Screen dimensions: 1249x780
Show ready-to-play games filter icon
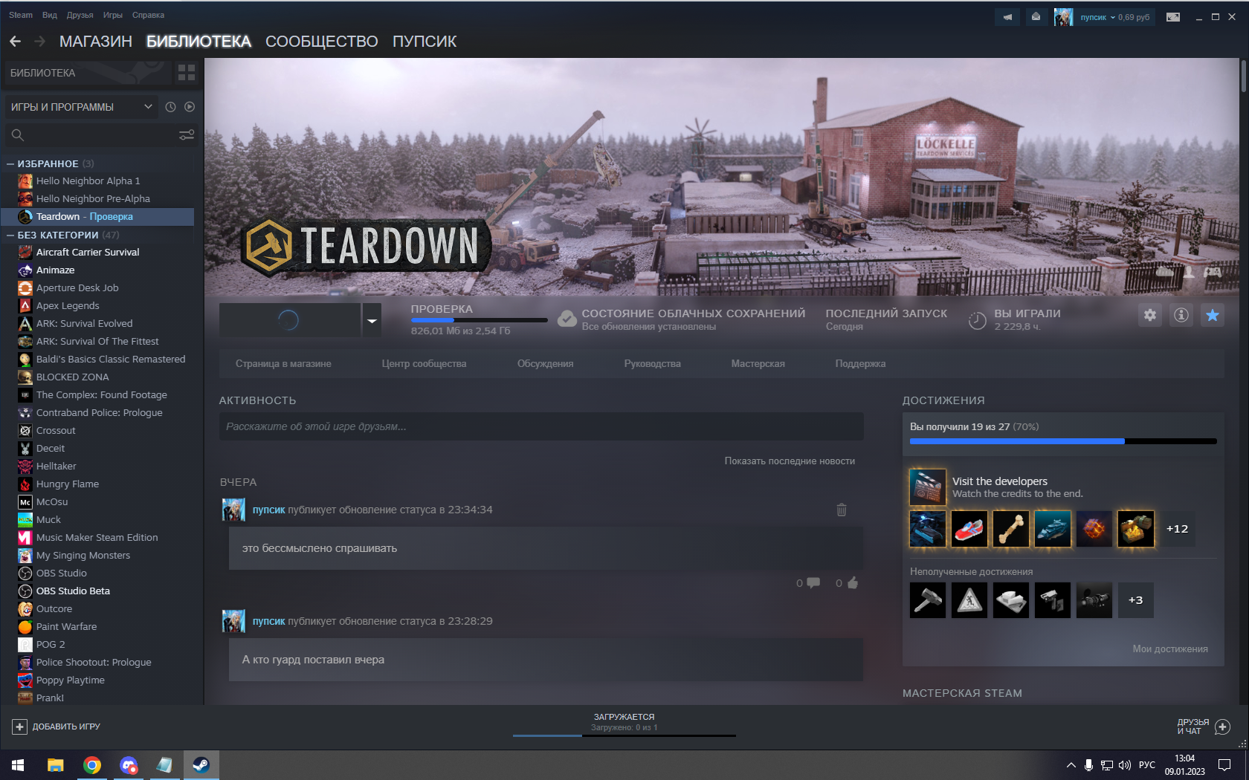click(190, 107)
